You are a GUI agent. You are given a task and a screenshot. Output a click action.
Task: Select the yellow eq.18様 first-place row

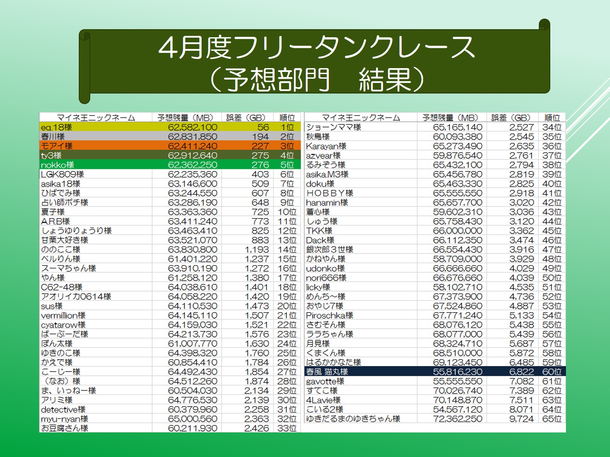tap(169, 127)
